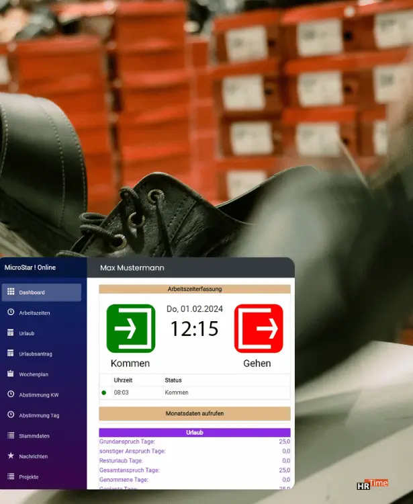Click the green status dot at 08:03

(x=103, y=392)
